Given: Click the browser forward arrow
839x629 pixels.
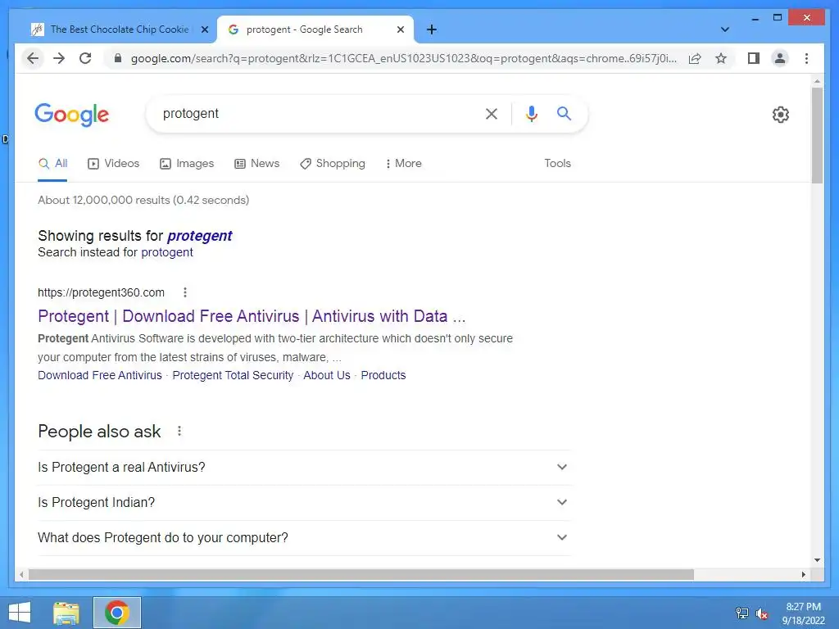Looking at the screenshot, I should pos(59,58).
